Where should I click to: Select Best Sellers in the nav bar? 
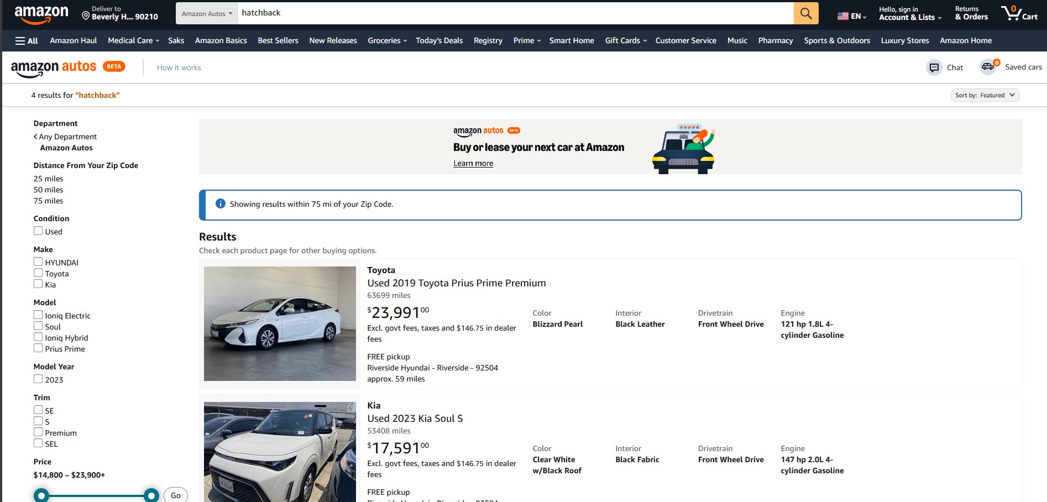click(x=278, y=40)
